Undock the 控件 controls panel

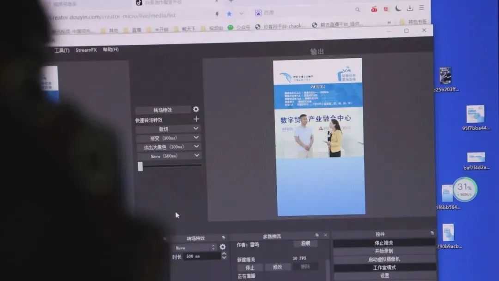pos(432,233)
